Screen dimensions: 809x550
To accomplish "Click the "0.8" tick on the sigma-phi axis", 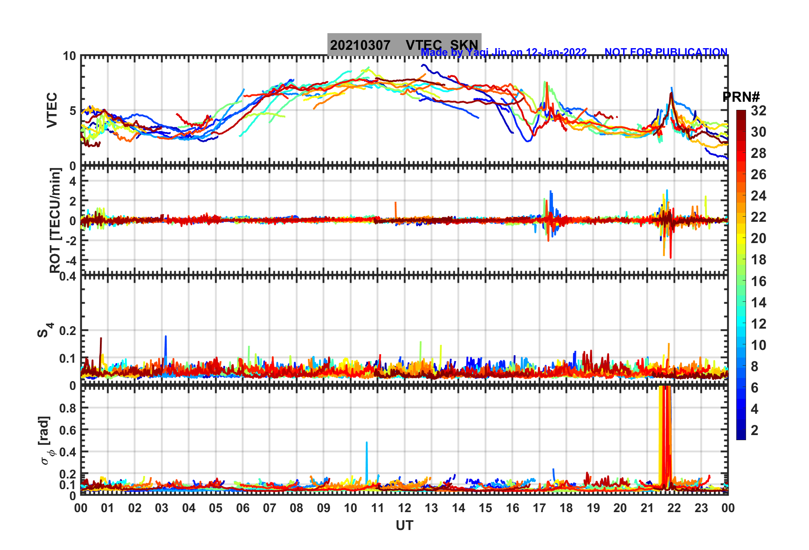I will coord(68,408).
